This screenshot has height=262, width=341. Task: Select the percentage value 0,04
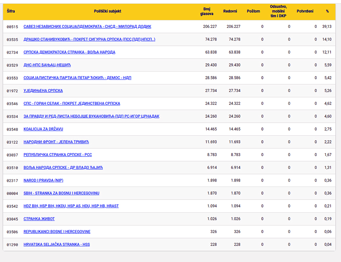coord(328,244)
